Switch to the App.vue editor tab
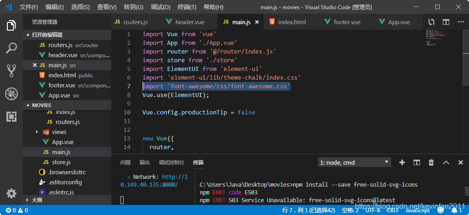 click(x=398, y=22)
